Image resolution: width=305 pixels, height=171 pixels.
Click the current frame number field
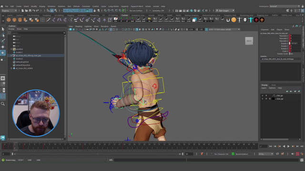(x=264, y=146)
